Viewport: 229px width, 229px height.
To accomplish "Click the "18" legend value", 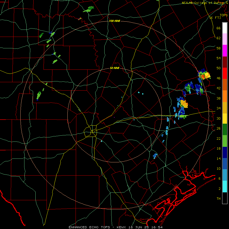I will tap(219, 149).
